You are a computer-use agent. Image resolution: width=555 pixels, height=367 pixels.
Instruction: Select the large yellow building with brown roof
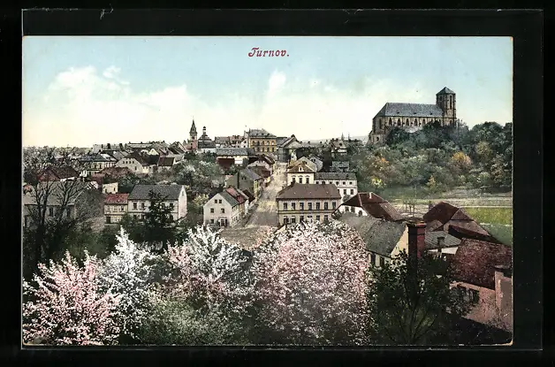307,203
